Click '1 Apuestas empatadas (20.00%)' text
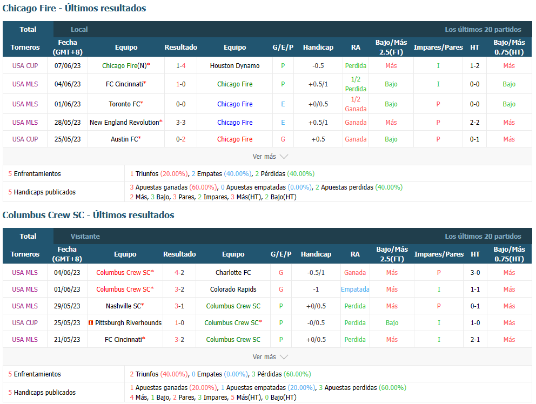This screenshot has height=404, width=536. click(x=269, y=388)
